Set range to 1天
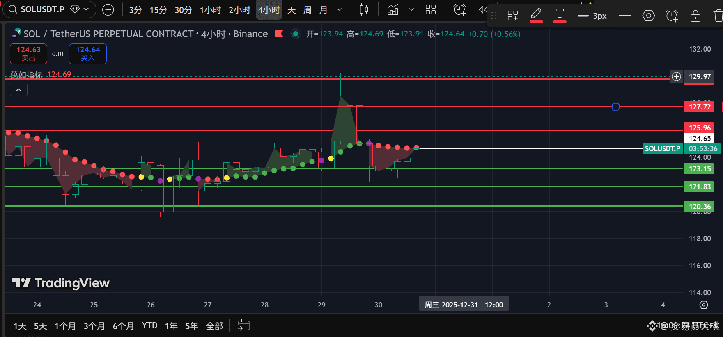Screen dimensions: 723x337 [x=20, y=326]
